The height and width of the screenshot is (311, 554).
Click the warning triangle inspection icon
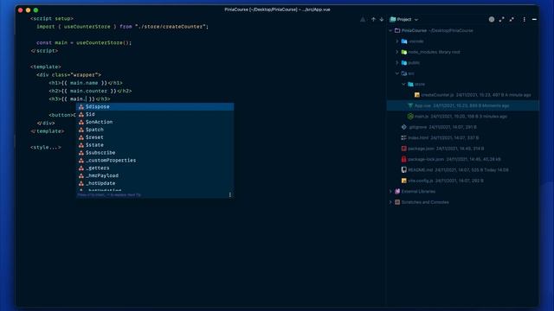click(363, 19)
